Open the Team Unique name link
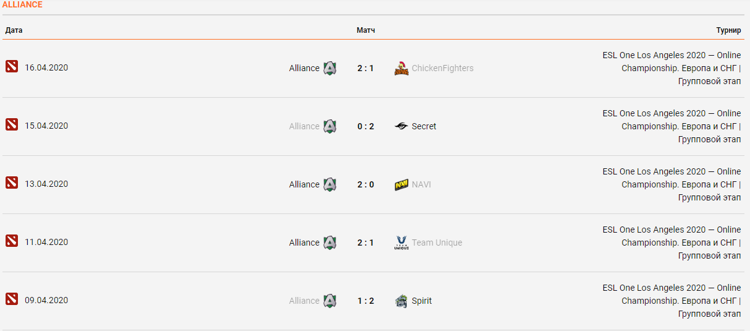Screen dimensions: 750x331 click(437, 243)
